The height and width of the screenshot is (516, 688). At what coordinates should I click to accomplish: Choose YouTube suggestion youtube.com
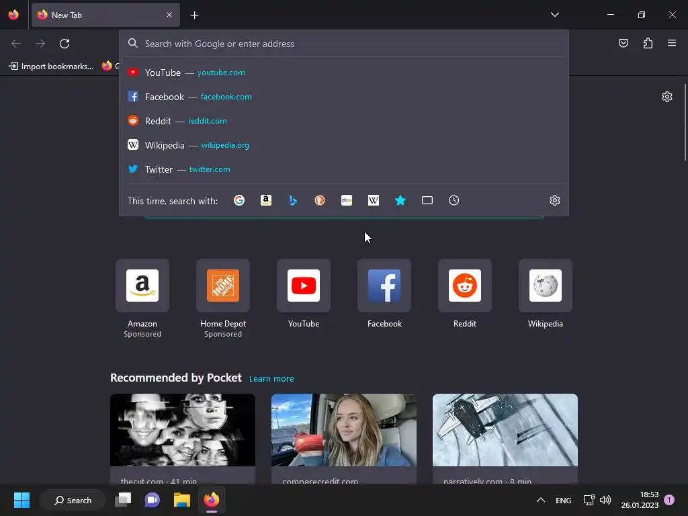(344, 73)
